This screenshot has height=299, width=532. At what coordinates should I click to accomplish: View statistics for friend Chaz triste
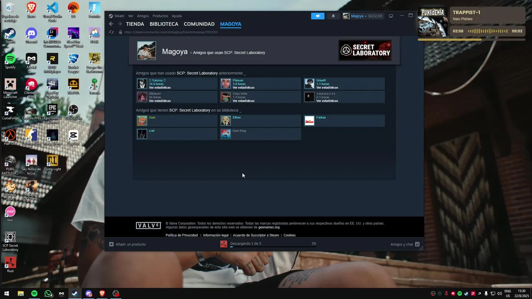pos(243,101)
